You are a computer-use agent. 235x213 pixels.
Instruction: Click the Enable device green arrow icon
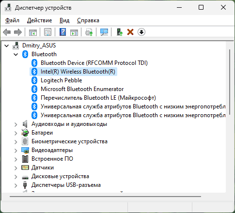point(120,32)
